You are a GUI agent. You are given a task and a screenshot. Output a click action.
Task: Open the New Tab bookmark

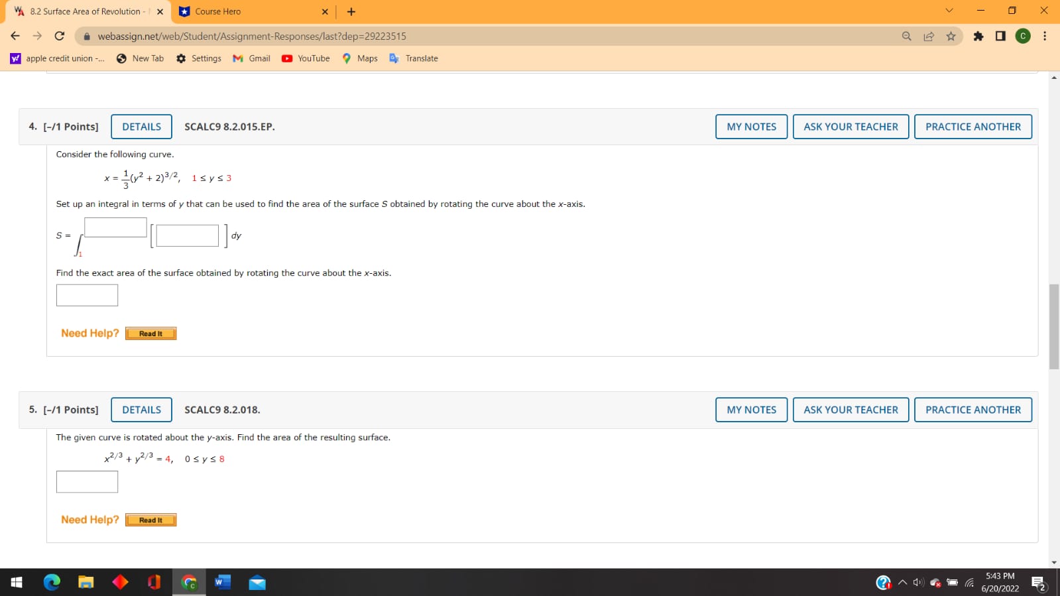tap(140, 58)
